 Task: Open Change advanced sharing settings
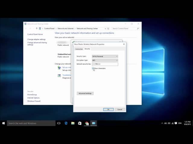(37, 43)
